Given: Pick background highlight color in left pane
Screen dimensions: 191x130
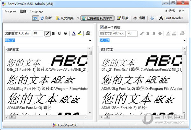Looking at the screenshot, I should [80, 33].
